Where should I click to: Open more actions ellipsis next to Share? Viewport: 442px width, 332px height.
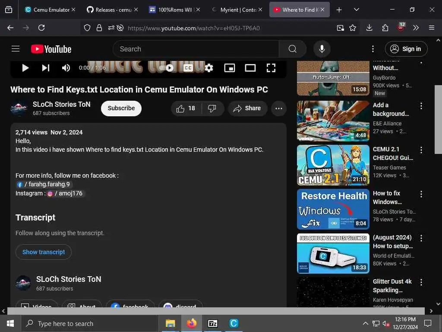pos(278,109)
